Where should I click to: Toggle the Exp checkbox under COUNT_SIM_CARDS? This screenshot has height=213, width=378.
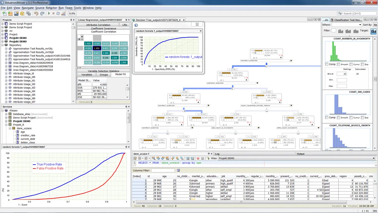(362, 117)
